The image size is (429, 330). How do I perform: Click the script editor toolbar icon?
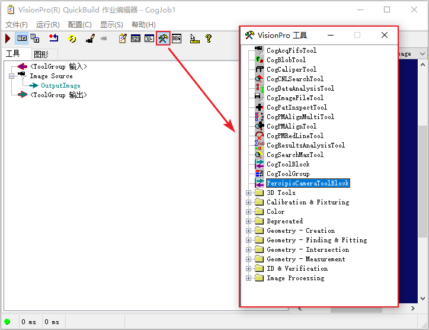point(149,39)
